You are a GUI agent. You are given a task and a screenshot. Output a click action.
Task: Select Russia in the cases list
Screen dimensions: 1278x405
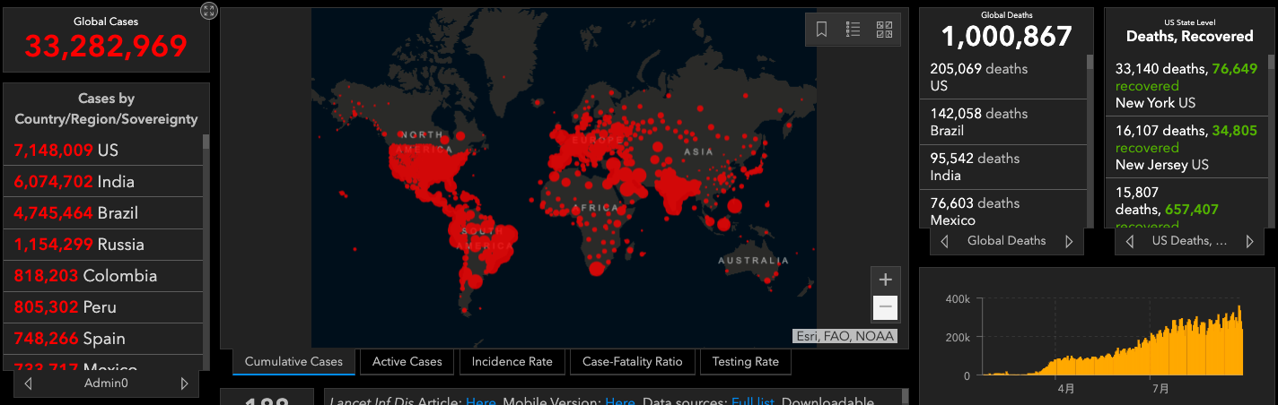pyautogui.click(x=103, y=244)
